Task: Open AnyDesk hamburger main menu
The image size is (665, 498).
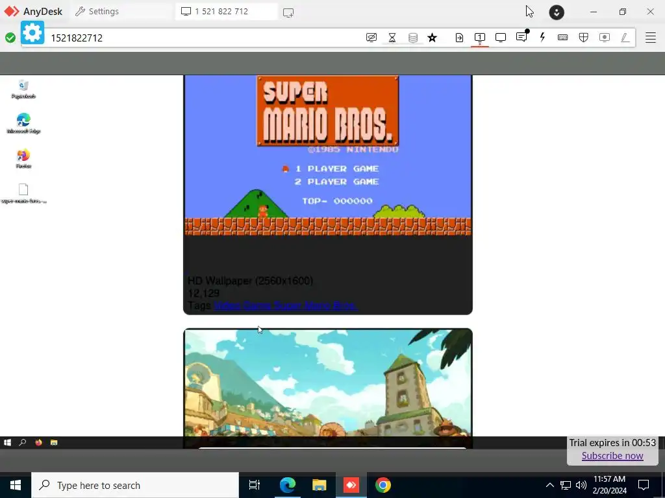Action: [651, 38]
